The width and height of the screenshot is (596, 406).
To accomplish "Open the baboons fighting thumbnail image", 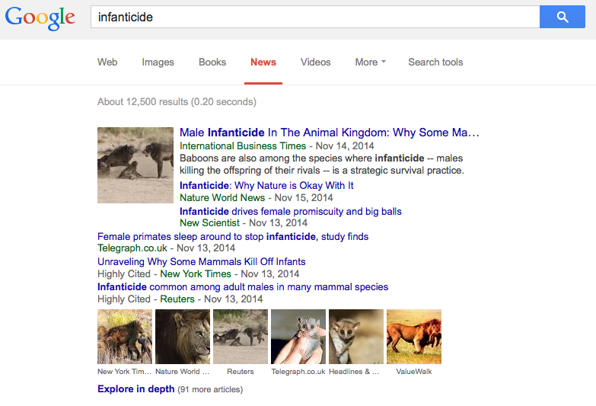I will click(x=135, y=165).
